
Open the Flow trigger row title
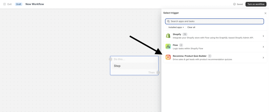pos(175,45)
